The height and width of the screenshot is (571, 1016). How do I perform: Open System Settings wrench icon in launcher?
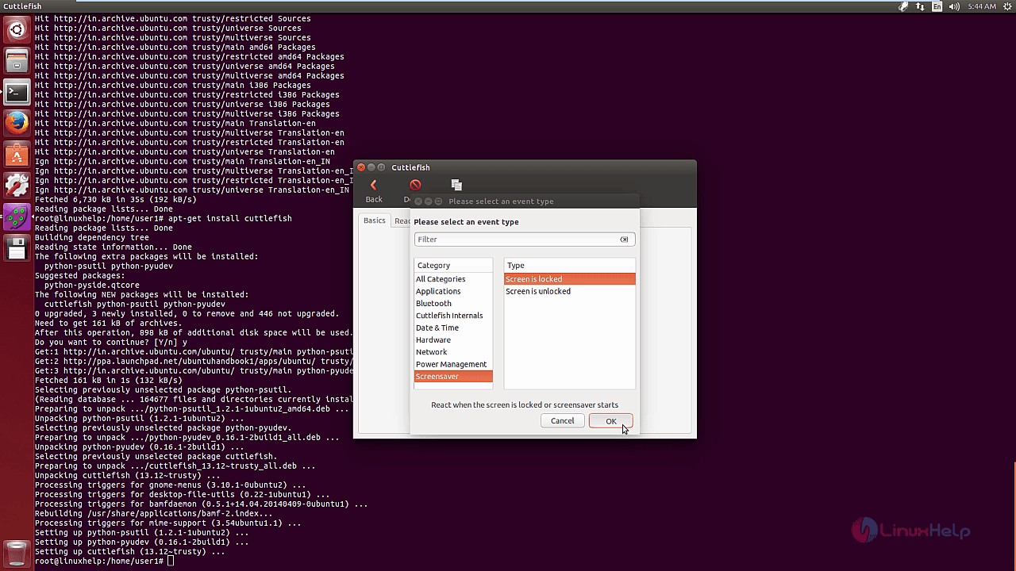[x=17, y=185]
